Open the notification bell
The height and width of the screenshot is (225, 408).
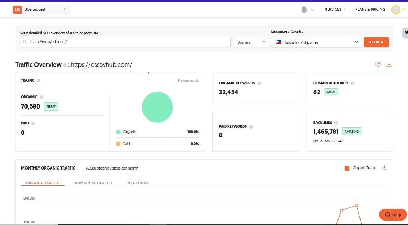click(x=304, y=9)
